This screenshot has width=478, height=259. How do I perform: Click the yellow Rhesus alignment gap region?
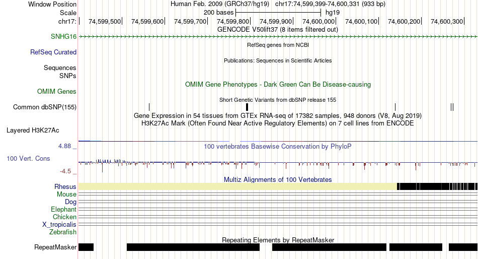click(238, 186)
